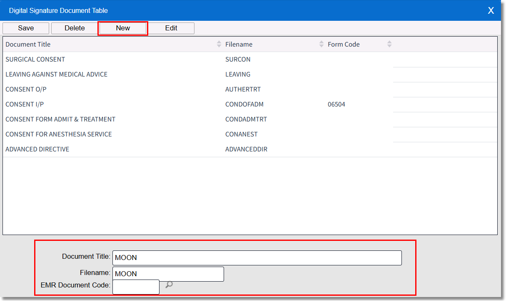This screenshot has width=506, height=302.
Task: Sort by Filename column arrows
Action: (321, 44)
